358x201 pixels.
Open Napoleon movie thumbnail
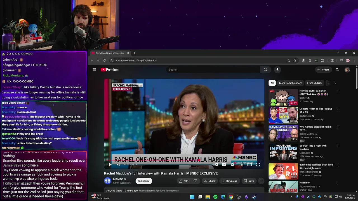[283, 187]
